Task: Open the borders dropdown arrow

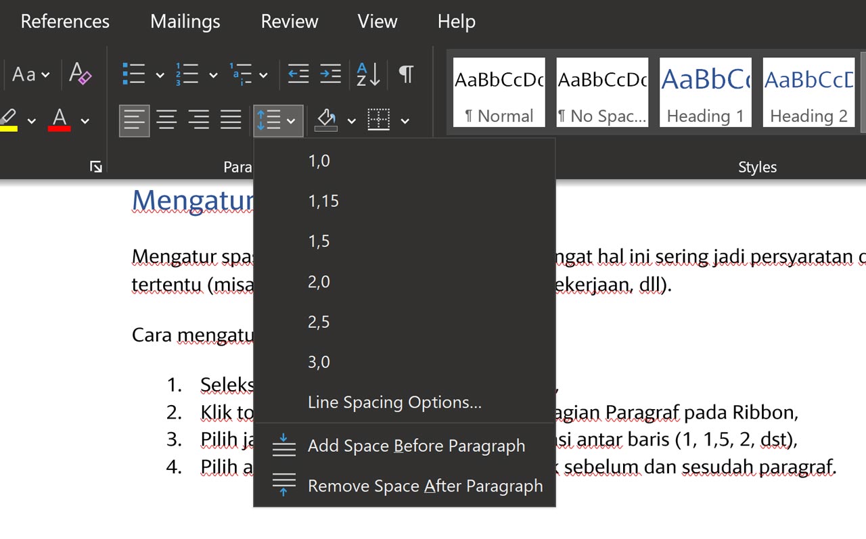Action: click(x=405, y=121)
